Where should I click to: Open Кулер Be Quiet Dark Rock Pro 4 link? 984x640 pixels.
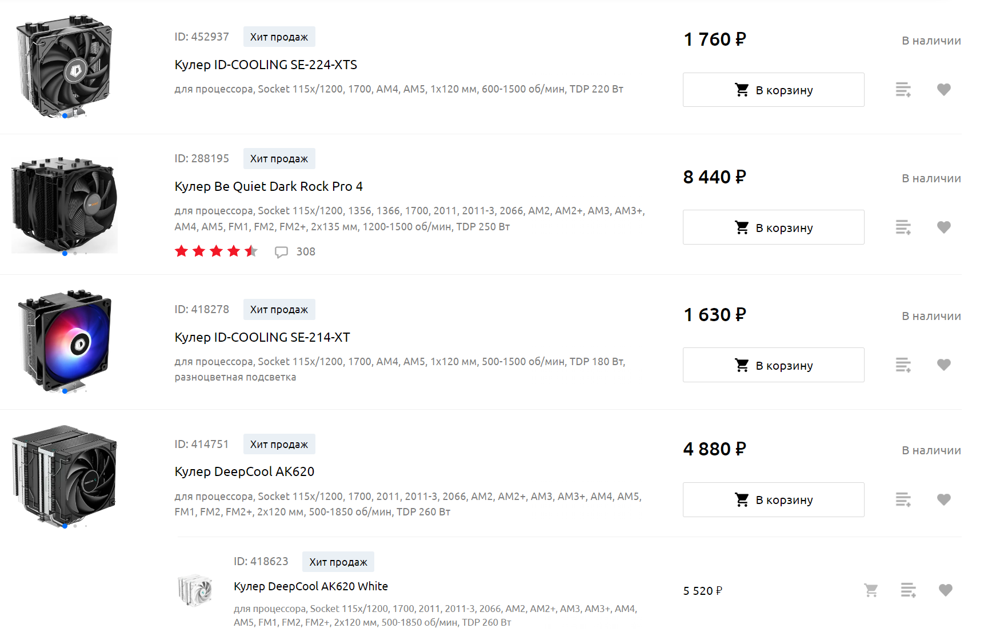tap(269, 187)
